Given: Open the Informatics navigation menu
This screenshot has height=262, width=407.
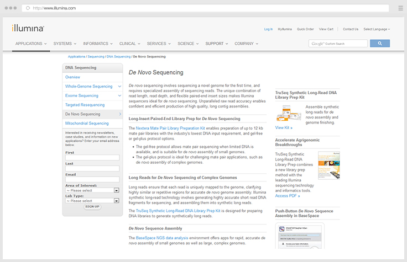Looking at the screenshot, I should 98,44.
